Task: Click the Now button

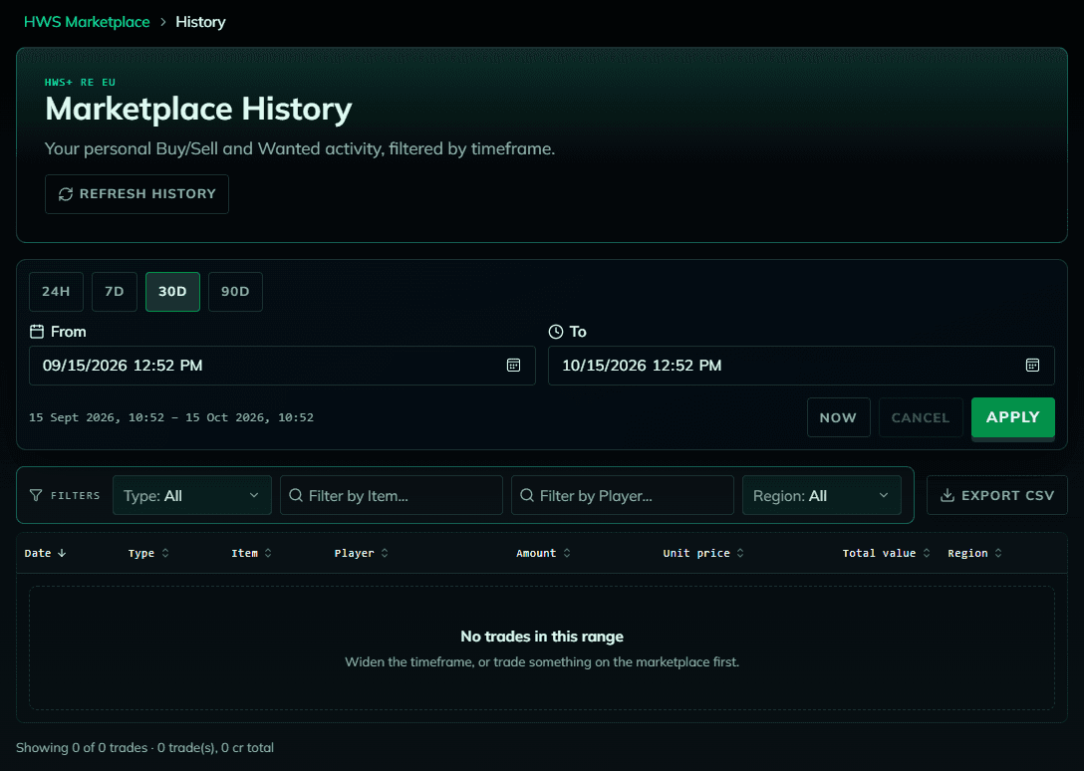Action: tap(839, 417)
